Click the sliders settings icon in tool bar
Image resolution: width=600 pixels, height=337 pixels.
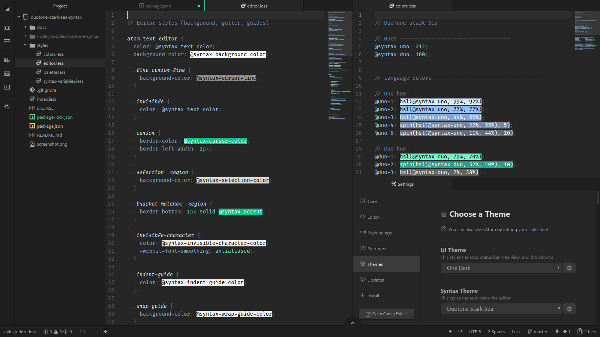point(7,106)
